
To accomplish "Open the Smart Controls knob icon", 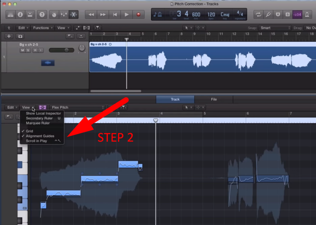I will click(x=54, y=15).
